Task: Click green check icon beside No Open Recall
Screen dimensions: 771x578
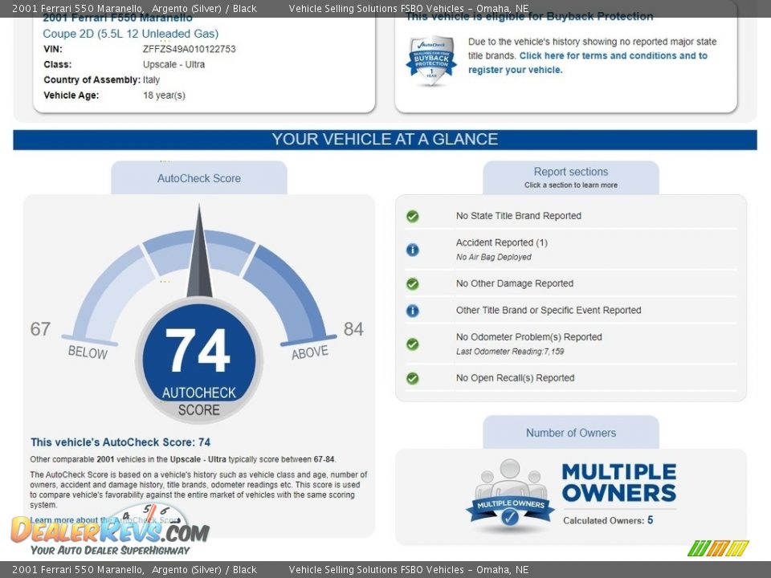Action: click(x=413, y=378)
